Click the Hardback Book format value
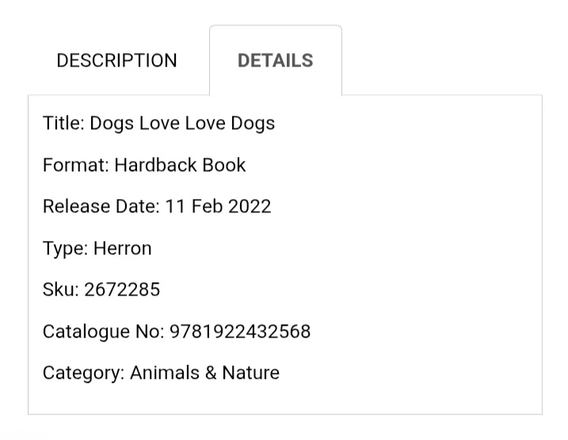The height and width of the screenshot is (440, 568). tap(180, 165)
